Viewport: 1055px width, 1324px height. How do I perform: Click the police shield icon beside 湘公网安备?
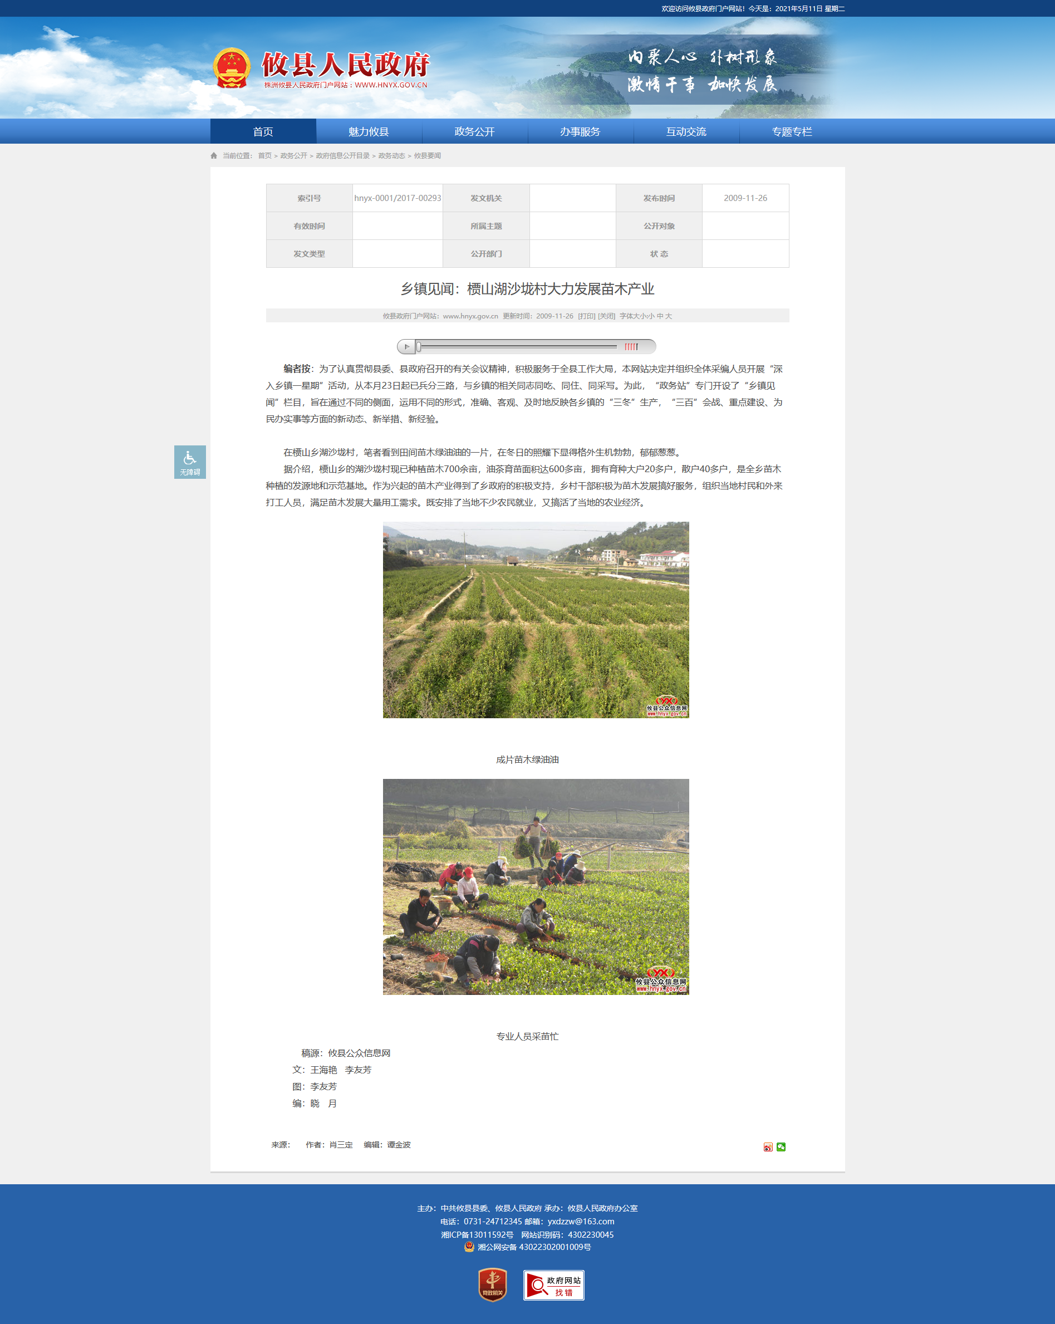[x=469, y=1247]
